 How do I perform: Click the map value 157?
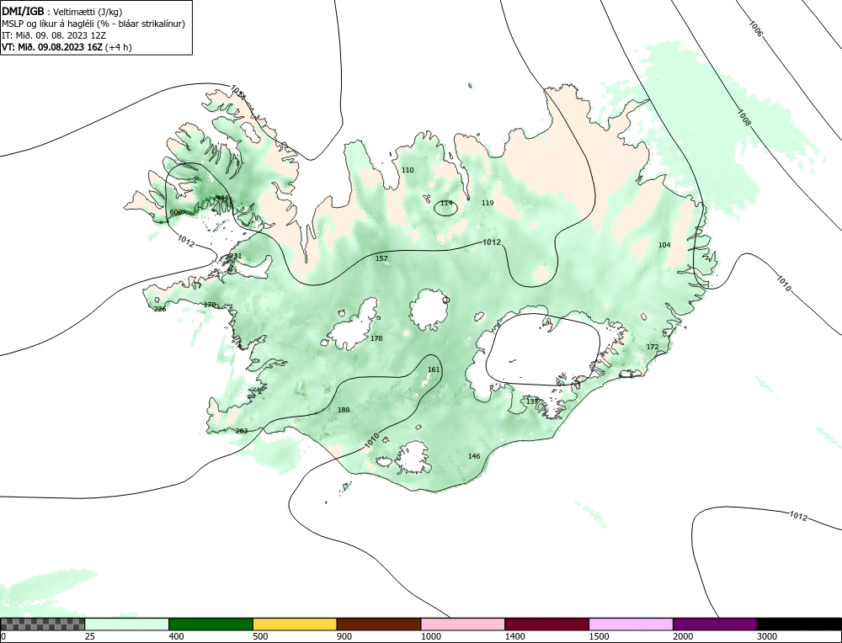pyautogui.click(x=381, y=258)
